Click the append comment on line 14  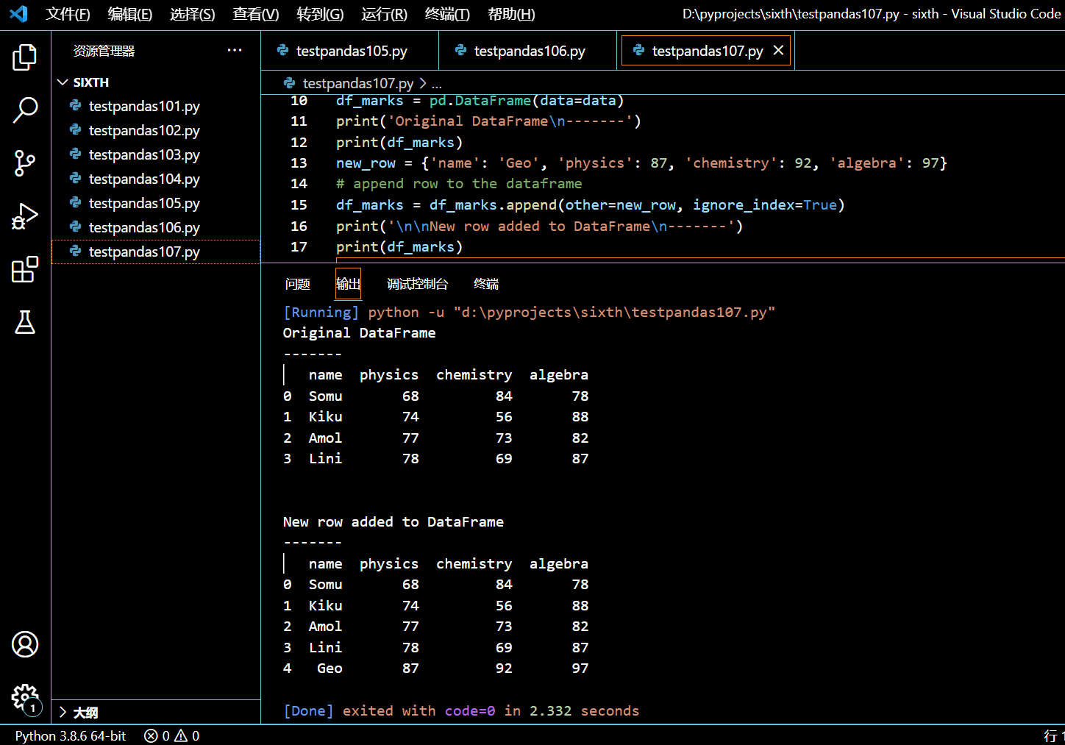(x=459, y=183)
